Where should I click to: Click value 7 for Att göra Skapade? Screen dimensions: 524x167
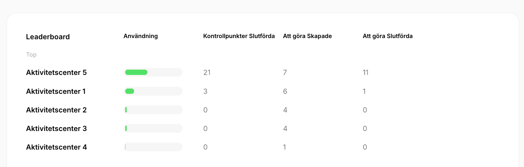(285, 73)
